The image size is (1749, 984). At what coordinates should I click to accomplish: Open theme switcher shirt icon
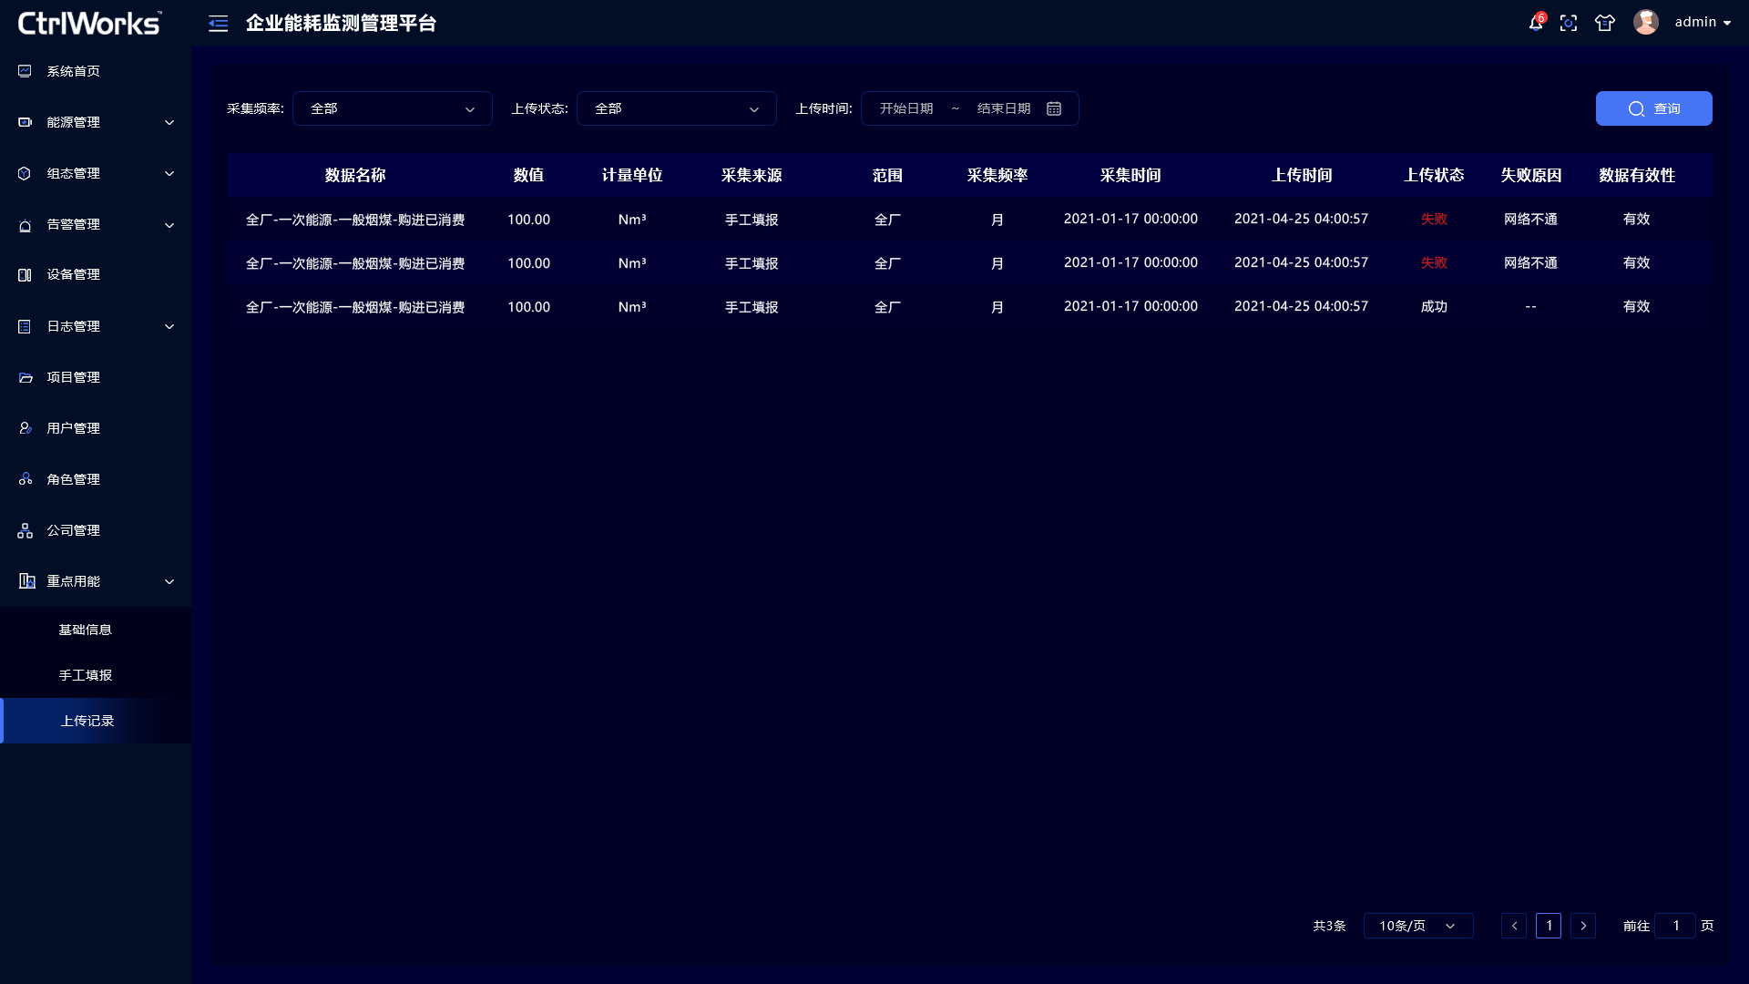click(1605, 23)
